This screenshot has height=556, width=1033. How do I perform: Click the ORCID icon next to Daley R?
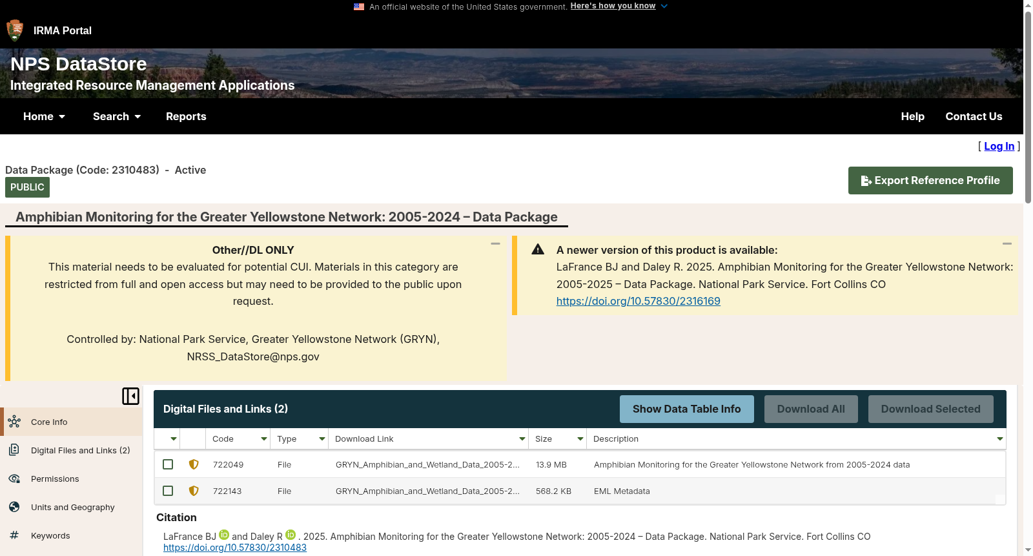[x=291, y=535]
